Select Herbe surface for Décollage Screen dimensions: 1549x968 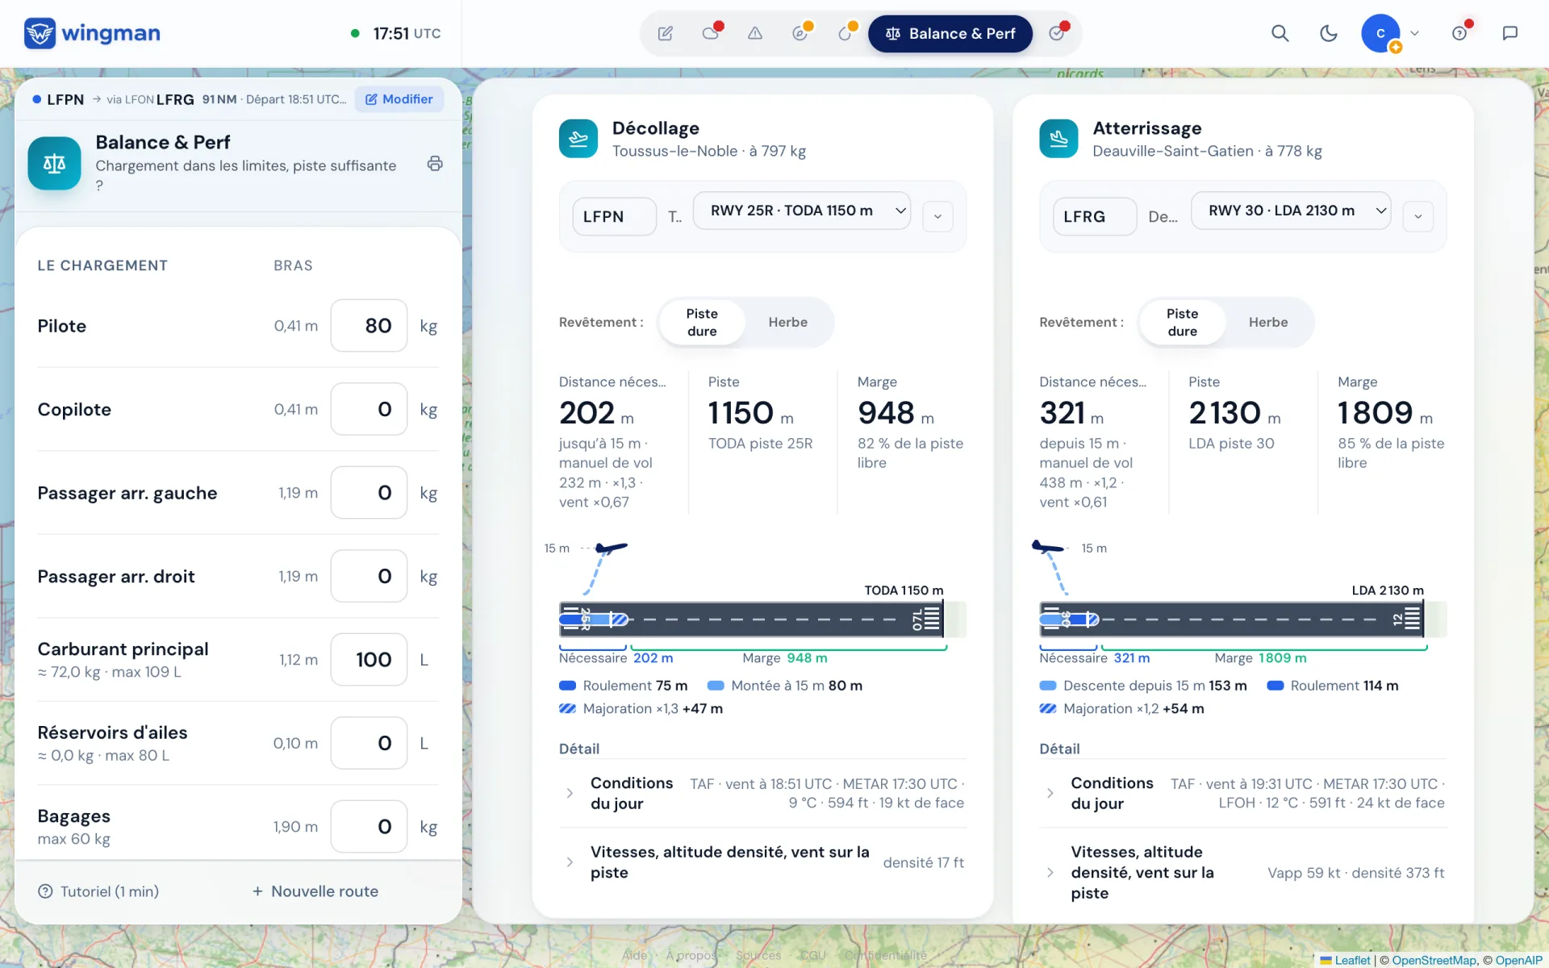pos(787,323)
